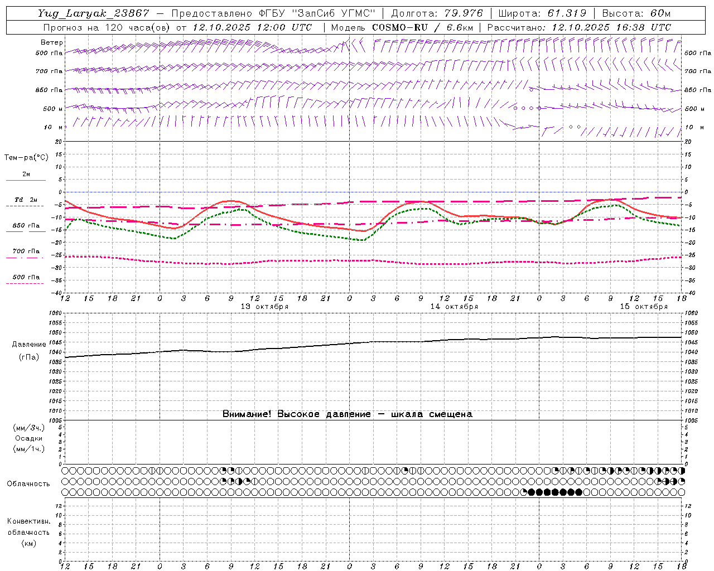Click the (мм/1ч.) precipitation unit label

29,449
